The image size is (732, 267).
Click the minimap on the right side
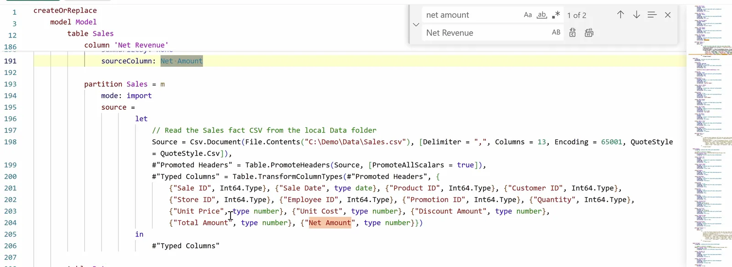(709, 136)
